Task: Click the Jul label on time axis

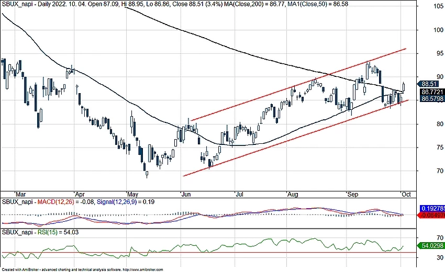Action: coord(240,195)
